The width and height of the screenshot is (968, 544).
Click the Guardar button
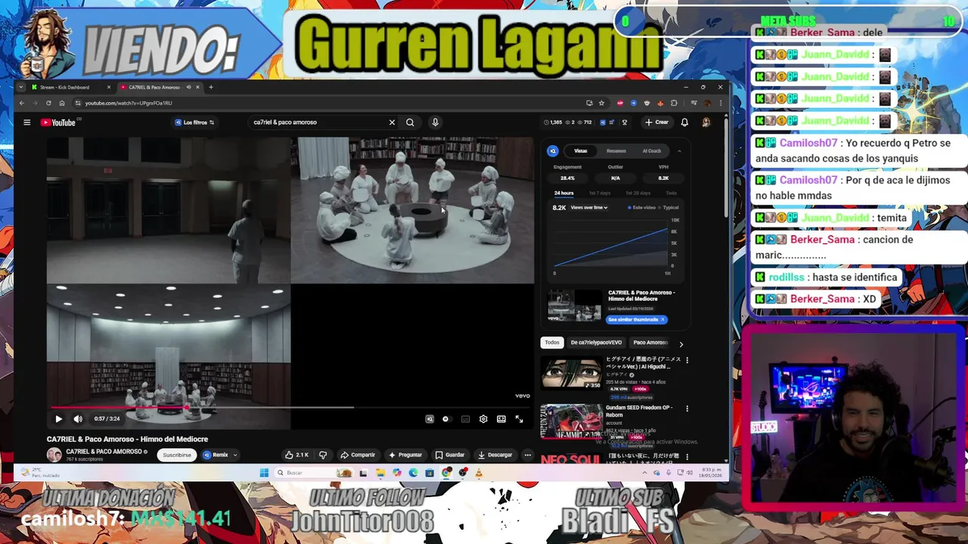(x=450, y=455)
